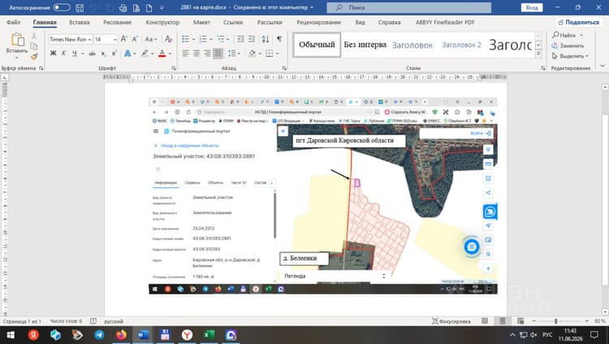
Task: Open the font name dropdown (Times New Roman)
Action: [71, 39]
